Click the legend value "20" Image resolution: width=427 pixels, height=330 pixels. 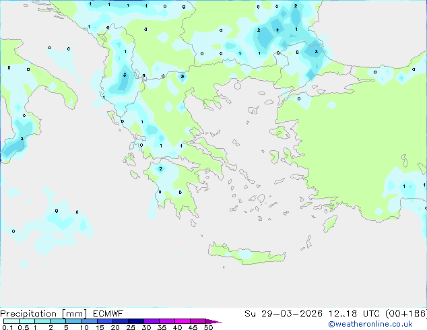[x=115, y=327]
